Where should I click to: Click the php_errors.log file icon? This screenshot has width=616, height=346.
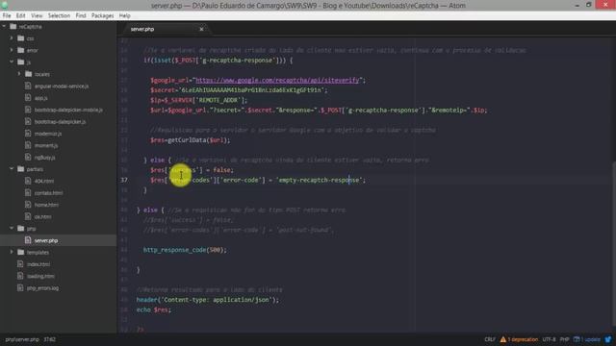(x=20, y=287)
